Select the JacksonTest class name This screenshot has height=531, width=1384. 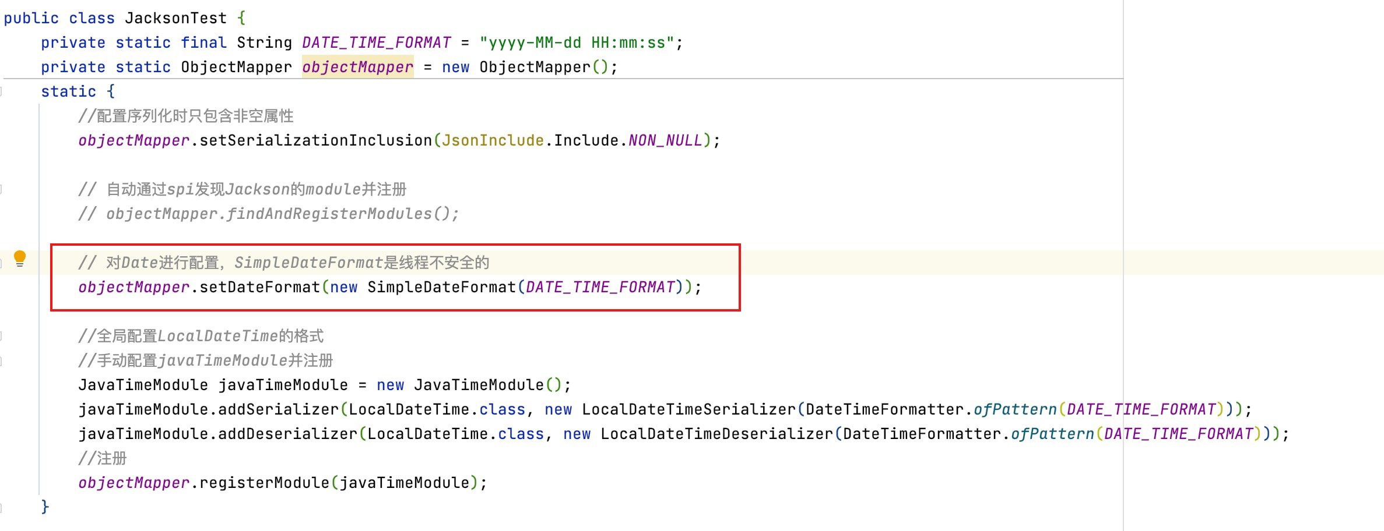point(175,17)
